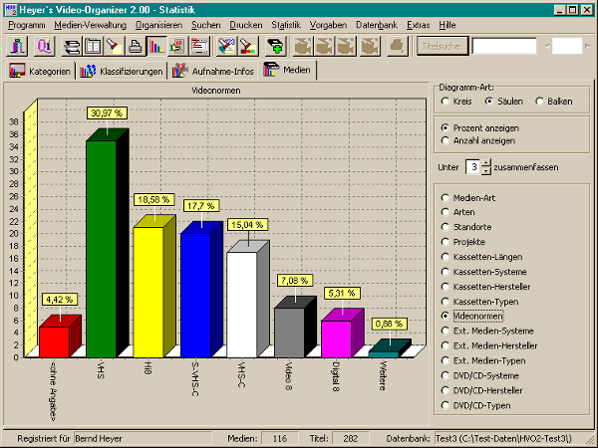The height and width of the screenshot is (448, 598).
Task: Select the Kreis diagram type
Action: click(446, 101)
